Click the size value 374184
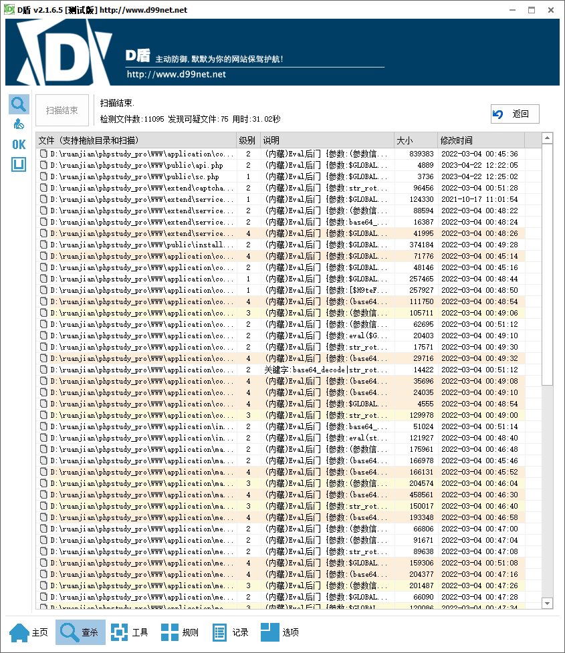This screenshot has width=565, height=653. pos(421,245)
